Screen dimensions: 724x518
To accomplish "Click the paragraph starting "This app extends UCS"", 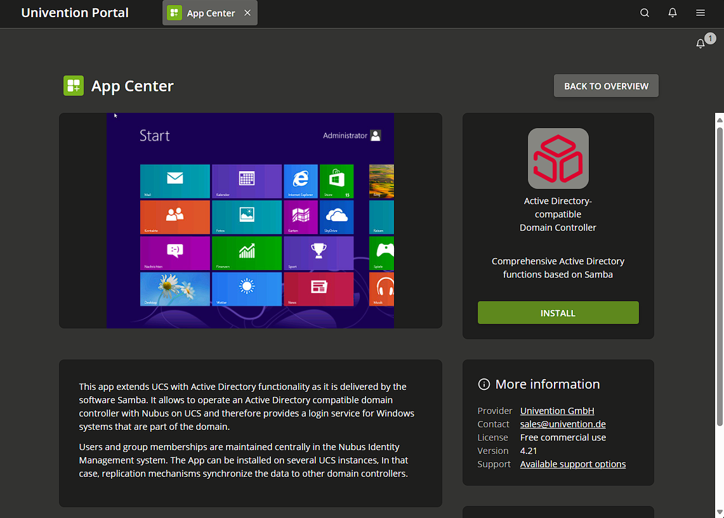I will click(247, 406).
